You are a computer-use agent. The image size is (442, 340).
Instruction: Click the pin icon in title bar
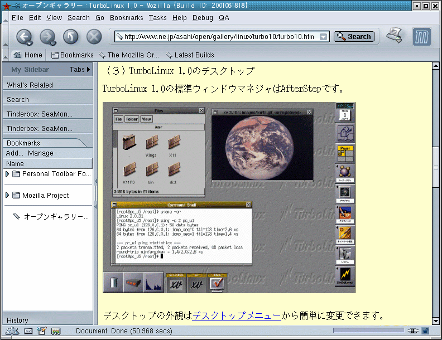click(x=17, y=6)
